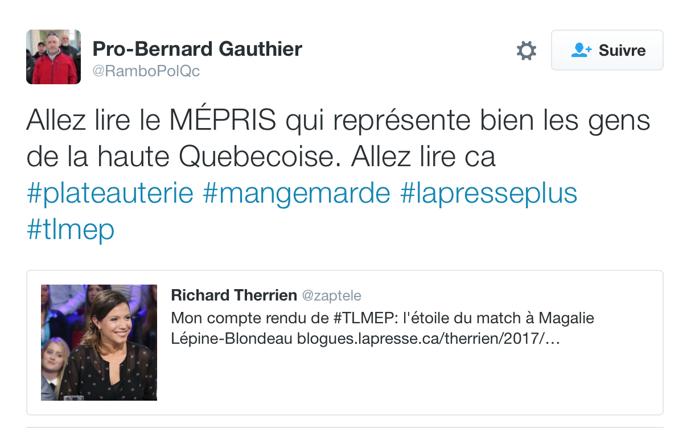Click the gear icon for user actions
691x428 pixels.
coord(527,51)
